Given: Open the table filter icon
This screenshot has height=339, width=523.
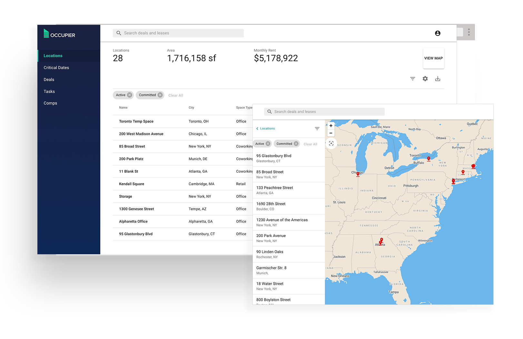Looking at the screenshot, I should pos(412,79).
